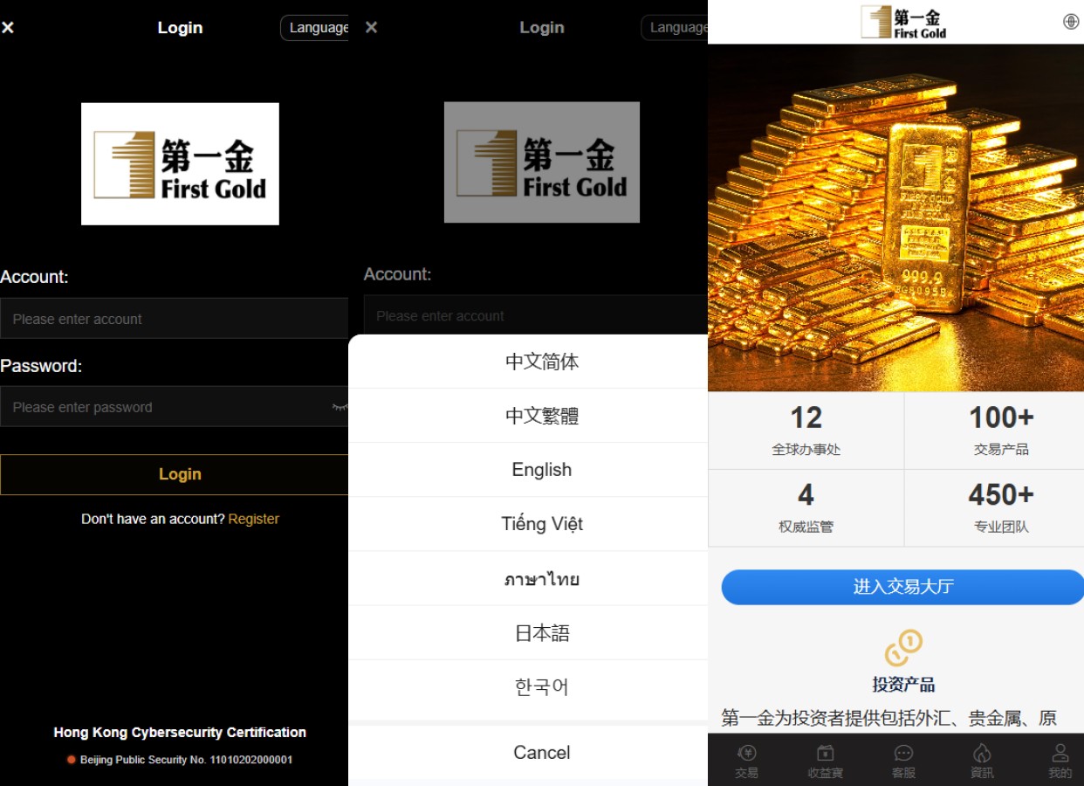Open the 客服 chat bubble tab
The image size is (1084, 786).
(903, 761)
